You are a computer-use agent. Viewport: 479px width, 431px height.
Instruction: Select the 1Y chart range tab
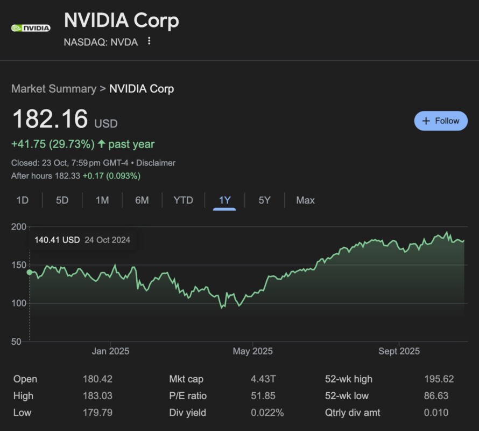click(x=224, y=200)
